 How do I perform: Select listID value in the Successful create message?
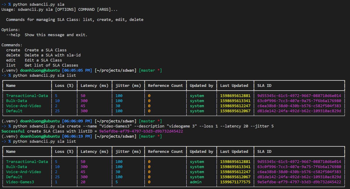point(141,131)
